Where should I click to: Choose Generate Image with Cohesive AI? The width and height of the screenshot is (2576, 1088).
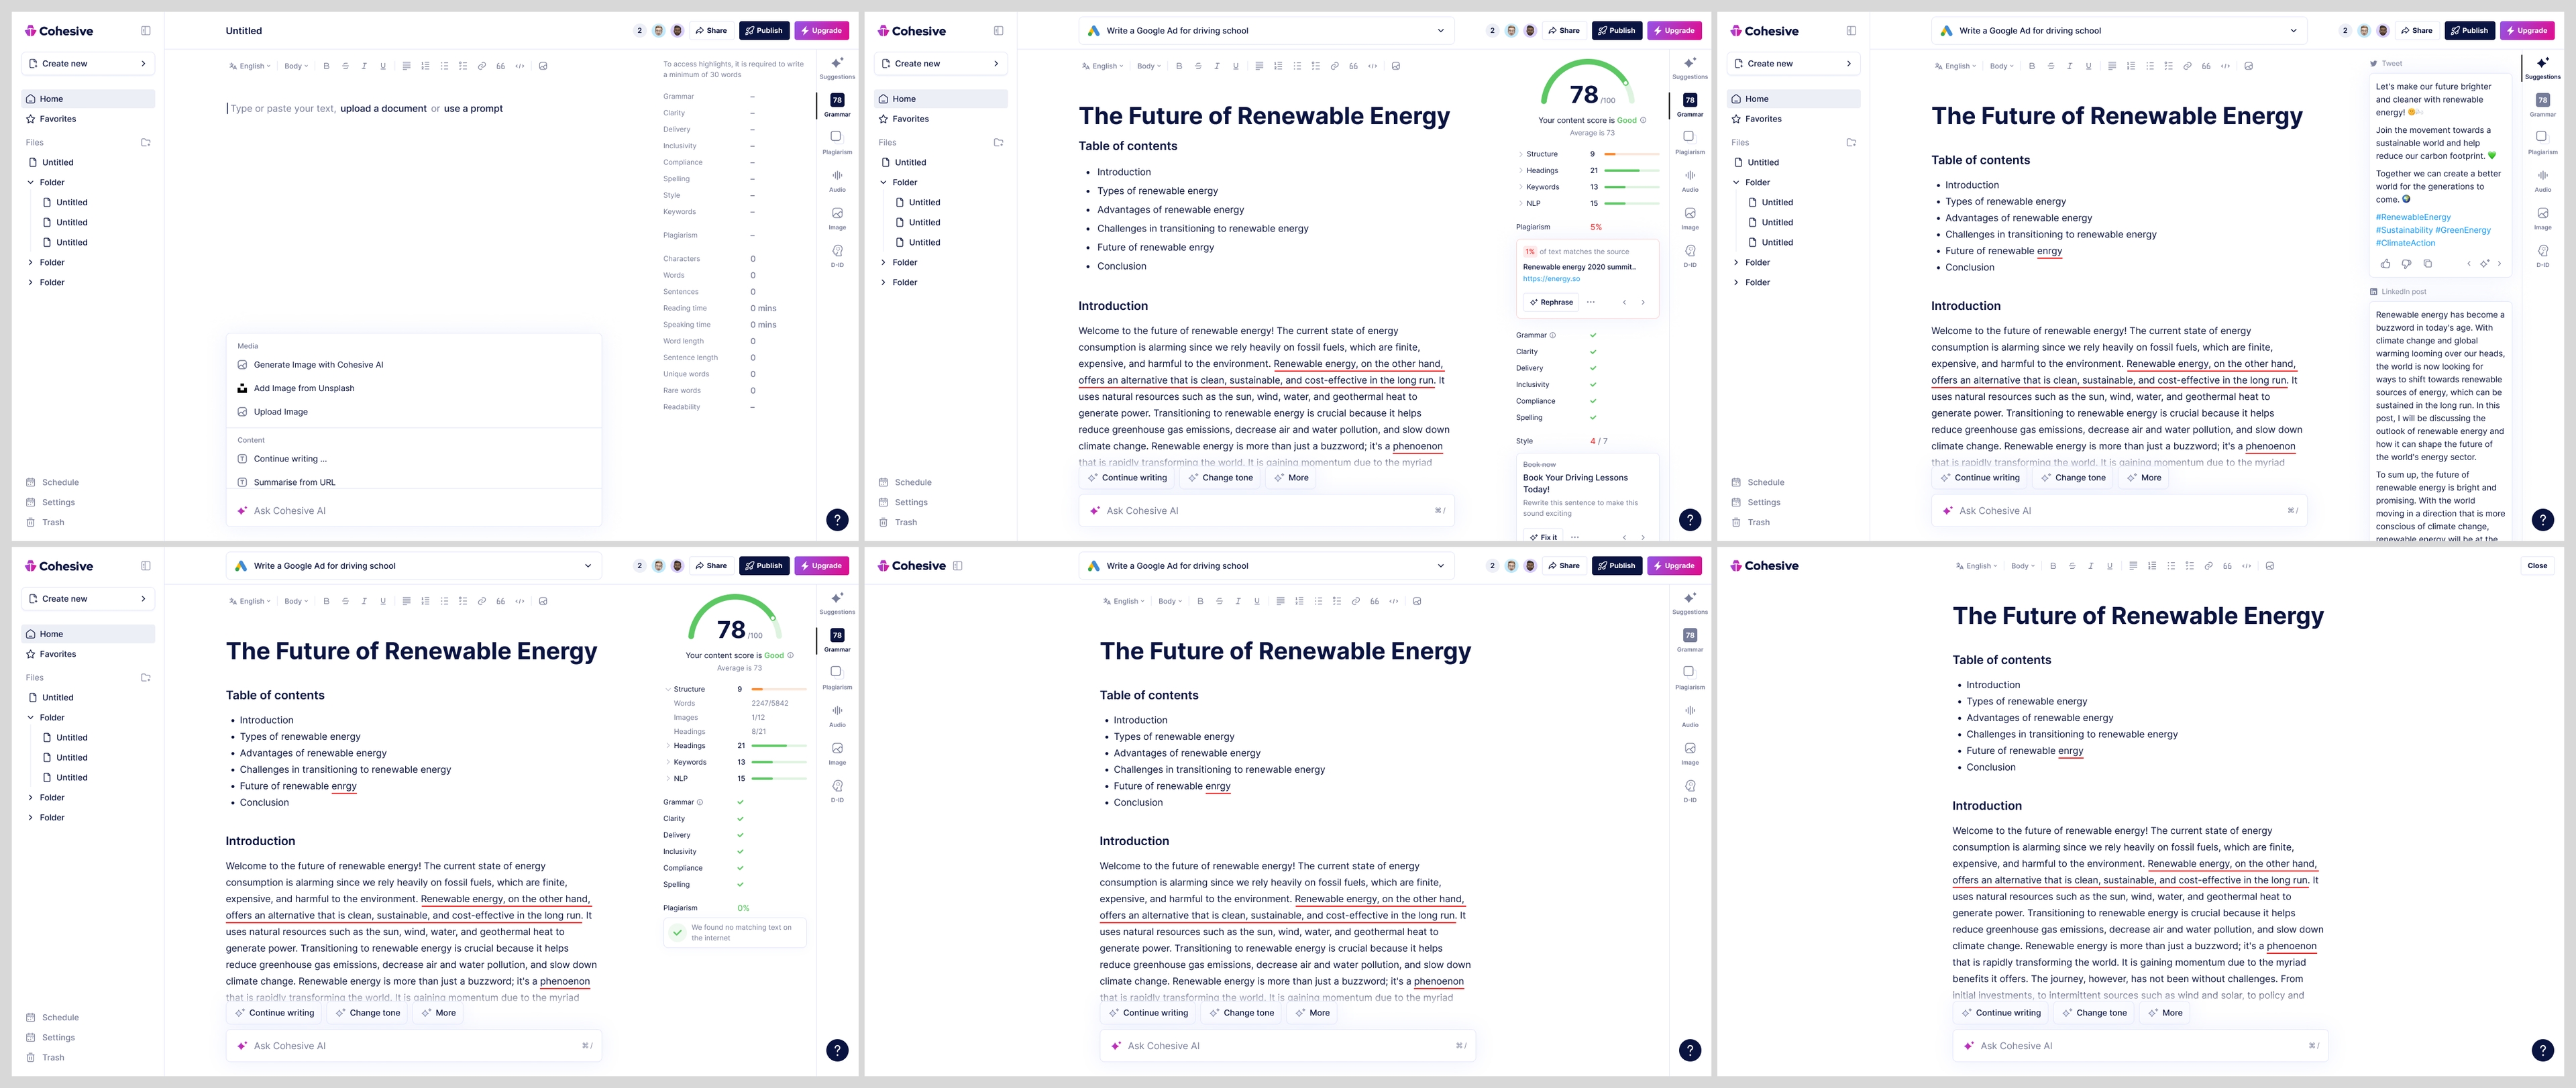pos(318,365)
